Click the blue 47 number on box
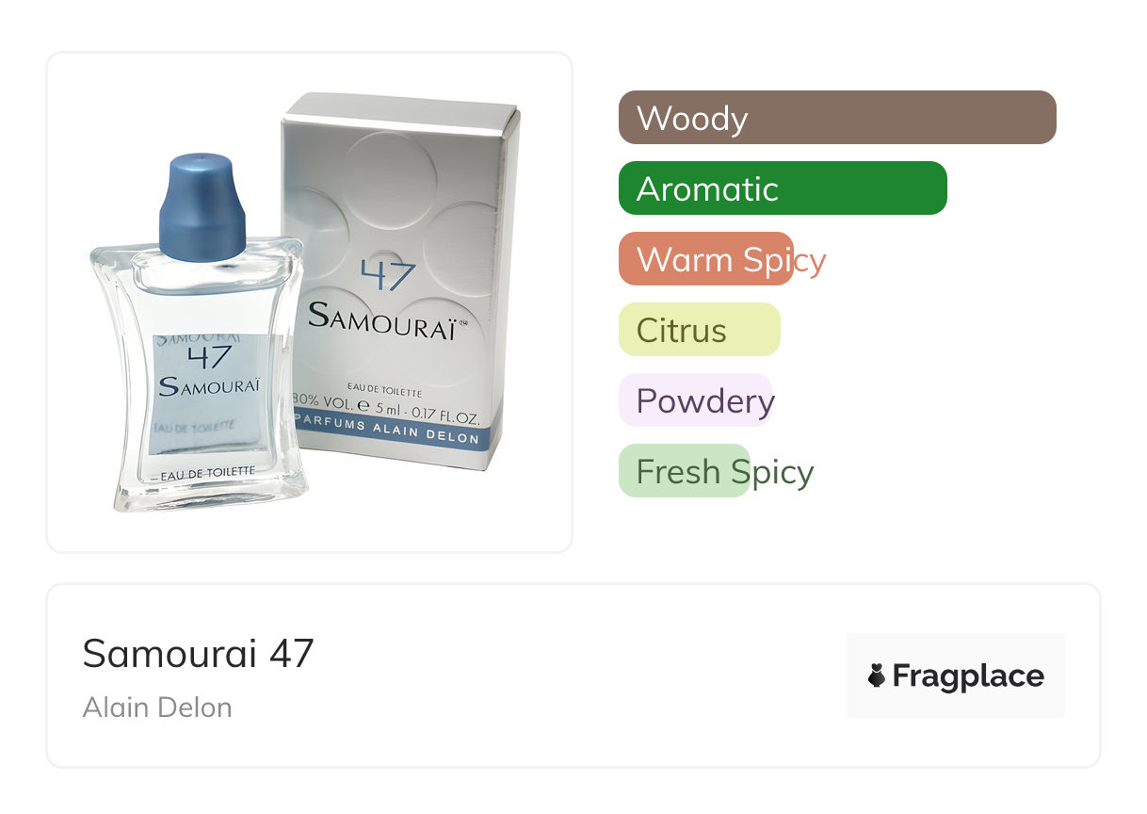1147x814 pixels. pyautogui.click(x=387, y=276)
